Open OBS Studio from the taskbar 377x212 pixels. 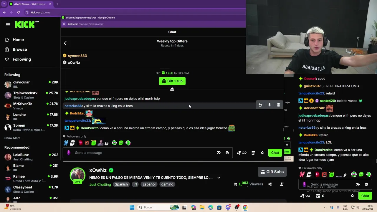[237, 207]
